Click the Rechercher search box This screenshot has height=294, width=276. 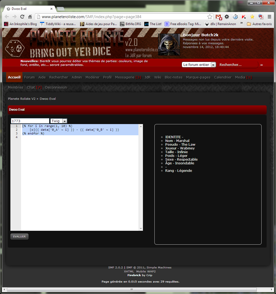(237, 65)
